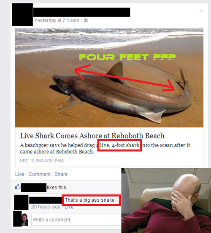
Task: Click the Comment link under the post
Action: [39, 174]
